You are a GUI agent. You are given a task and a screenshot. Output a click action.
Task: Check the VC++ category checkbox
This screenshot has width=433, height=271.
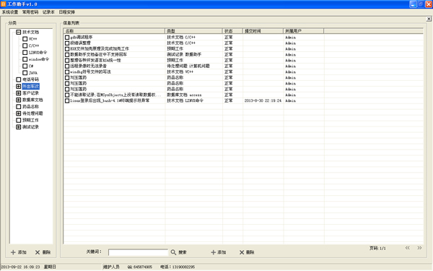coord(25,39)
